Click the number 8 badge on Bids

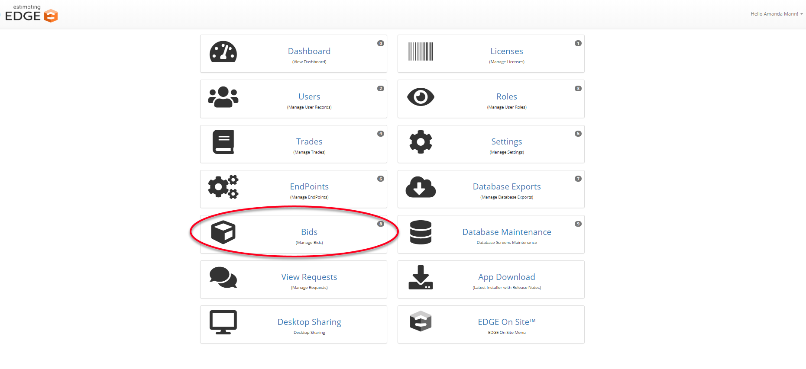click(381, 224)
